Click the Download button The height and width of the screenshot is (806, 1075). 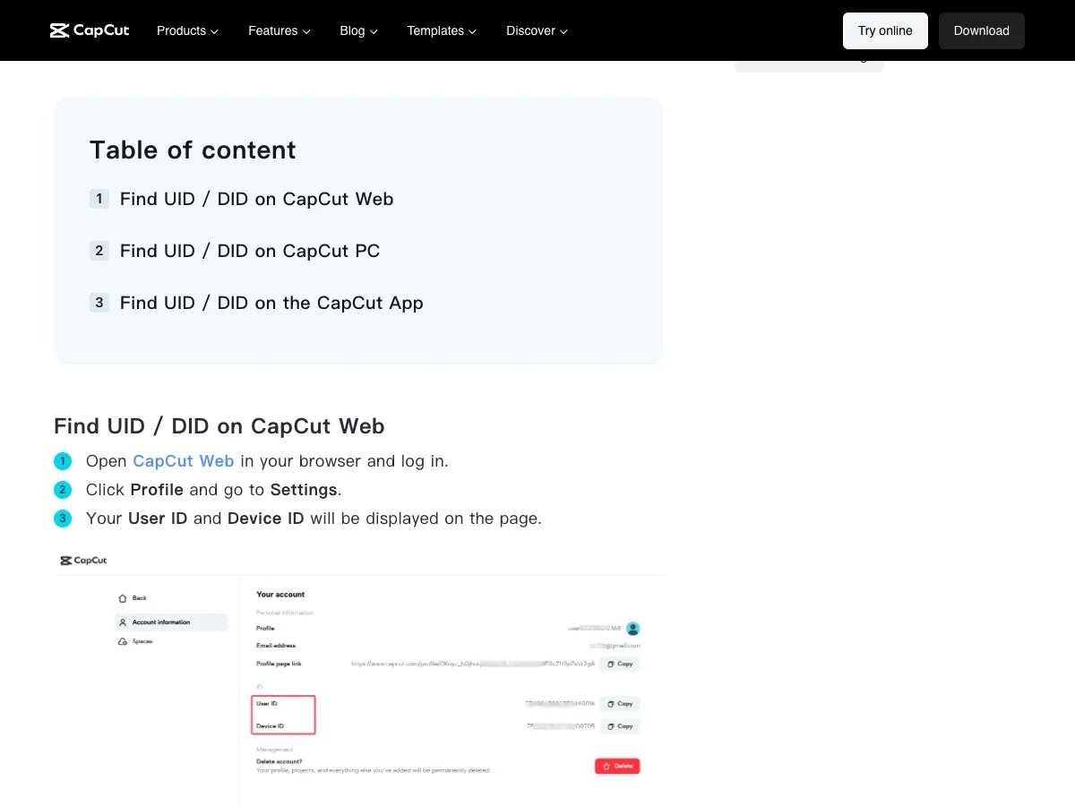tap(982, 30)
